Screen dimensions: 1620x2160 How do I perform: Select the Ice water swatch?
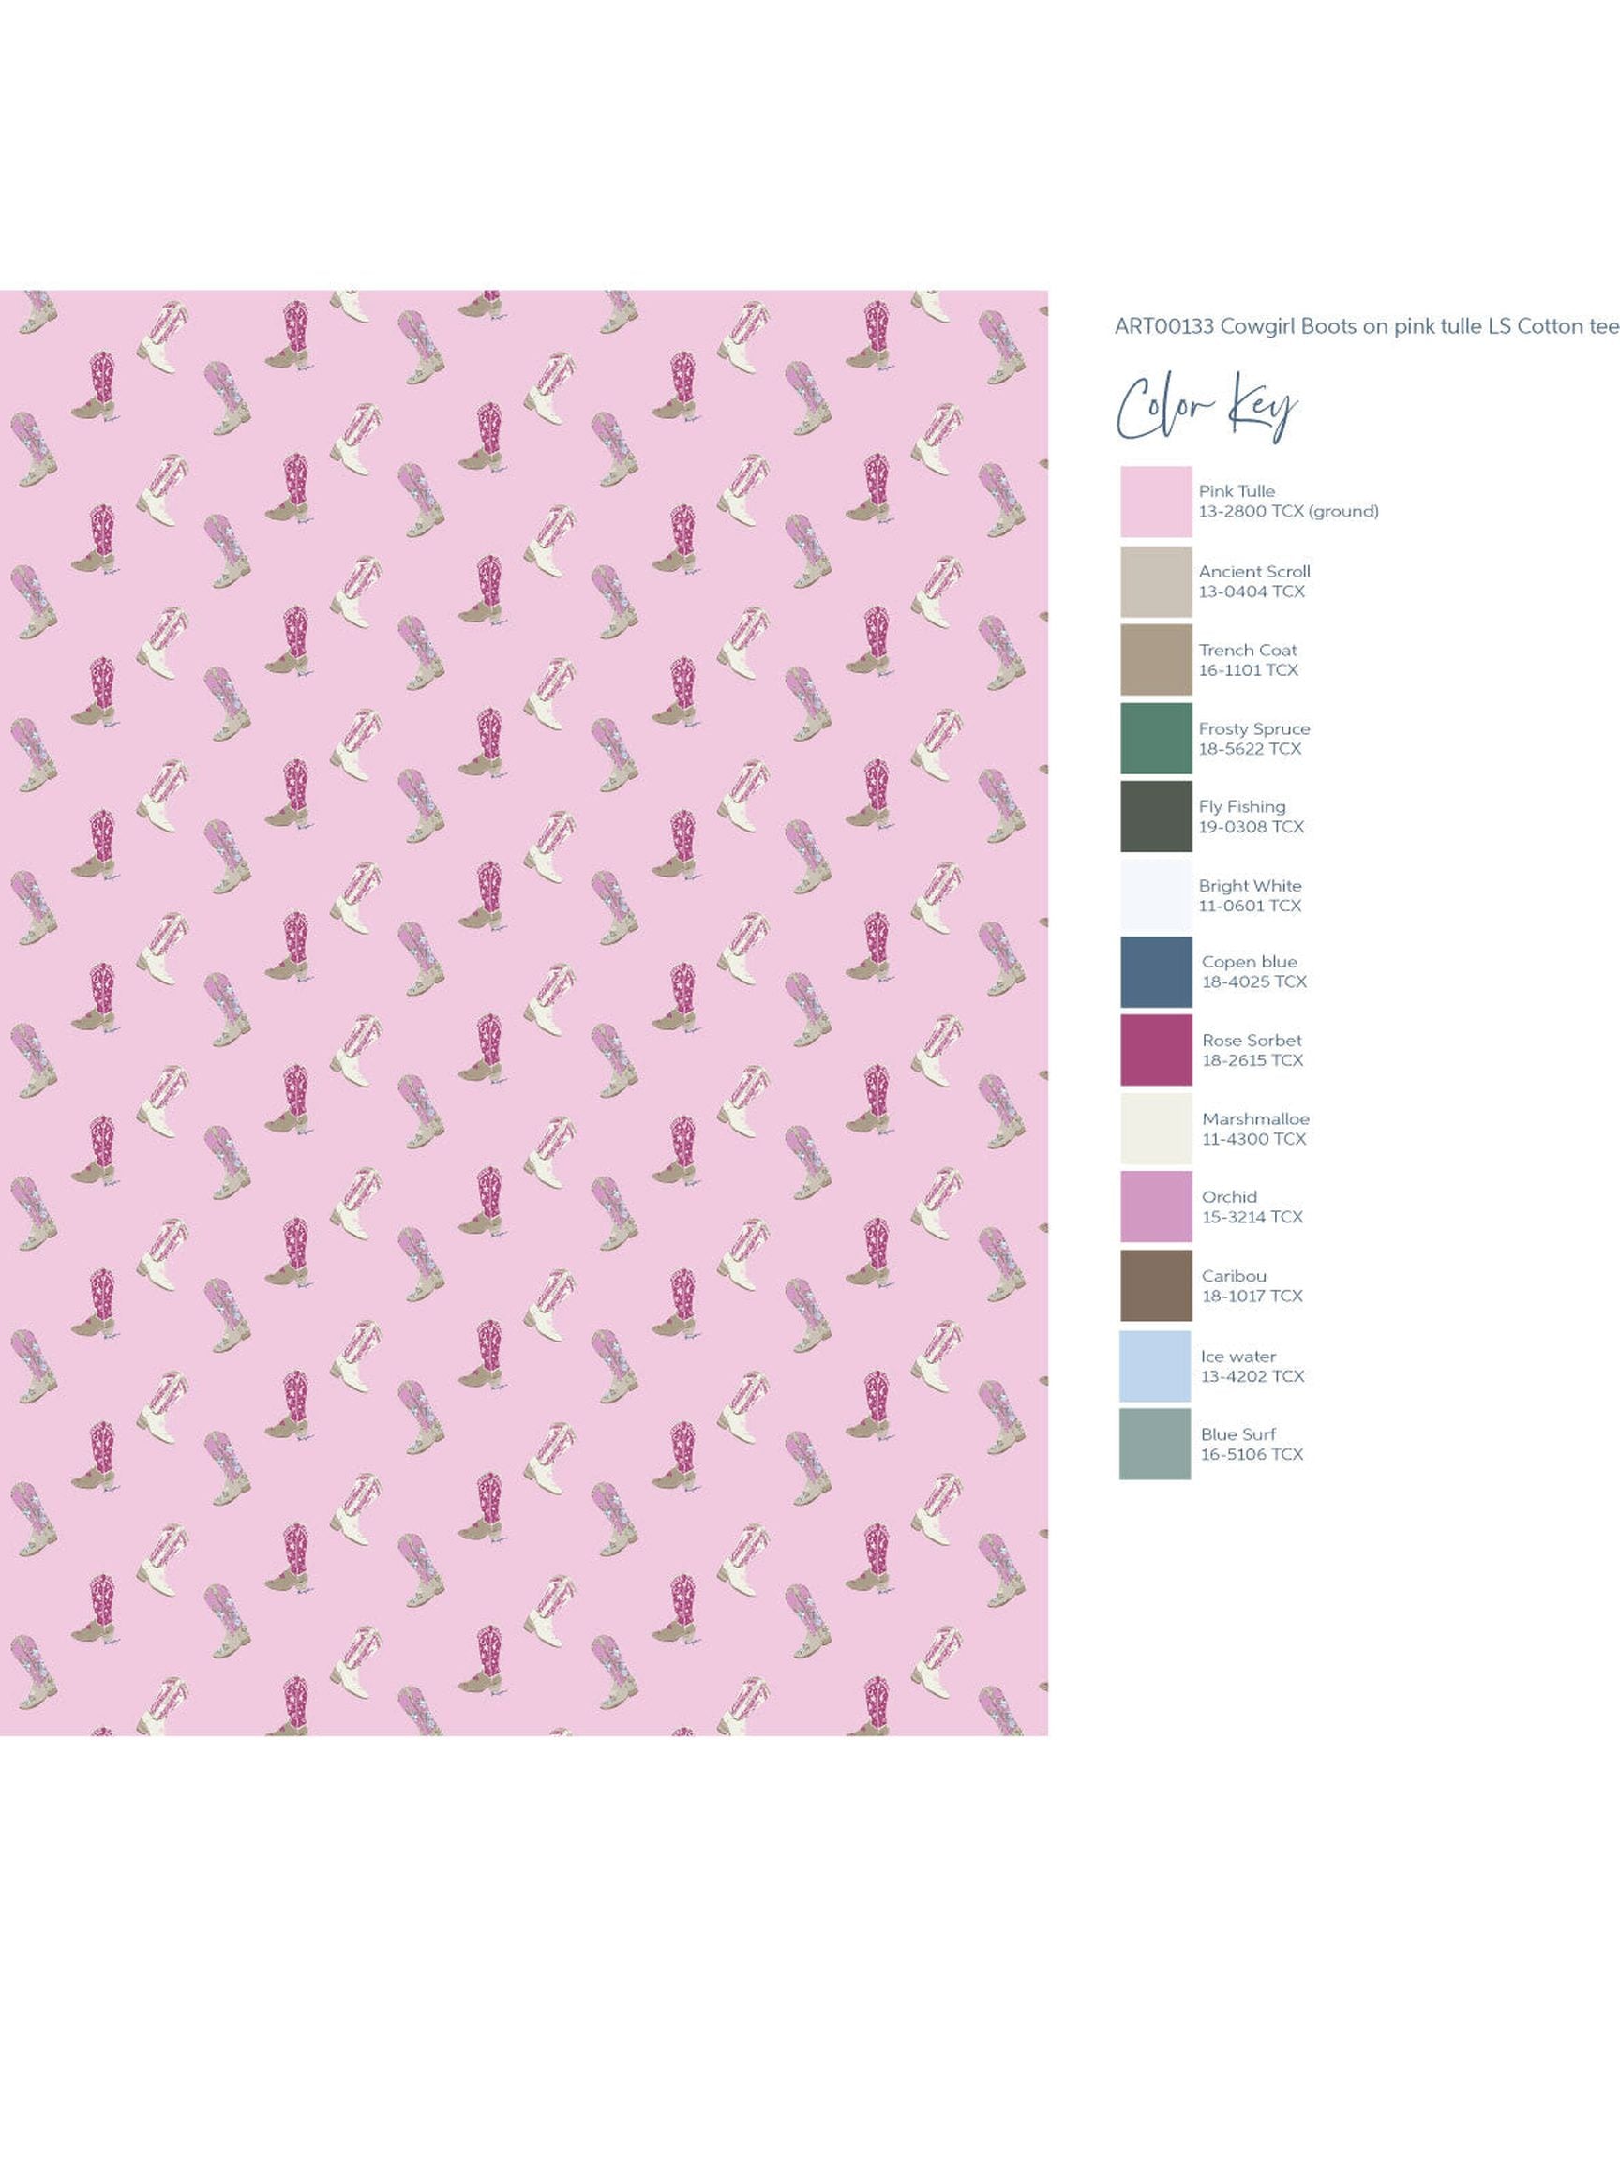1155,1366
